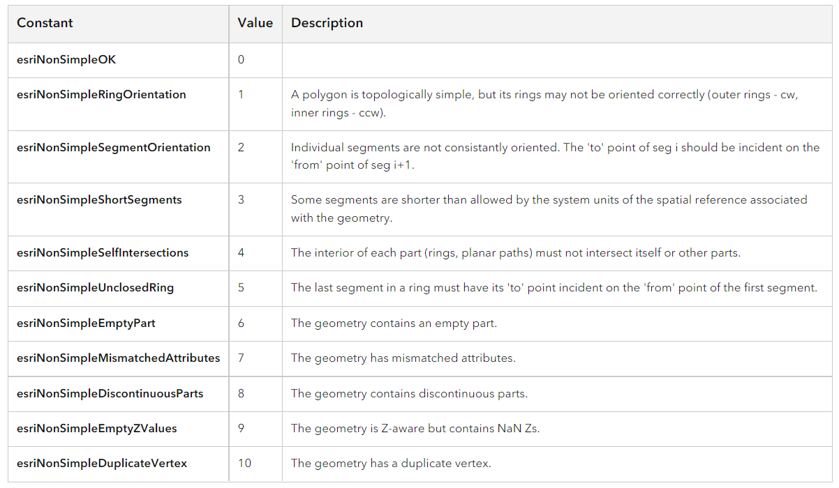Image resolution: width=839 pixels, height=488 pixels.
Task: Click esriNonSimpleMismatchedAttributes in the Constant column
Action: (x=119, y=358)
